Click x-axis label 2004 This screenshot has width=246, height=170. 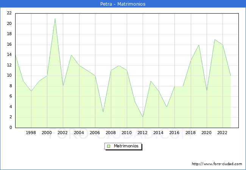79,133
